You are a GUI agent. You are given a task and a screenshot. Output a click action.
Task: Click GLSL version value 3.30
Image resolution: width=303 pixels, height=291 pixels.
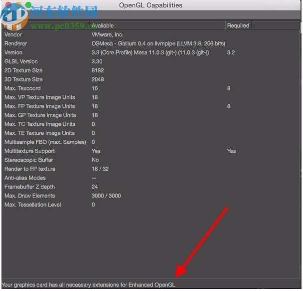coord(97,62)
